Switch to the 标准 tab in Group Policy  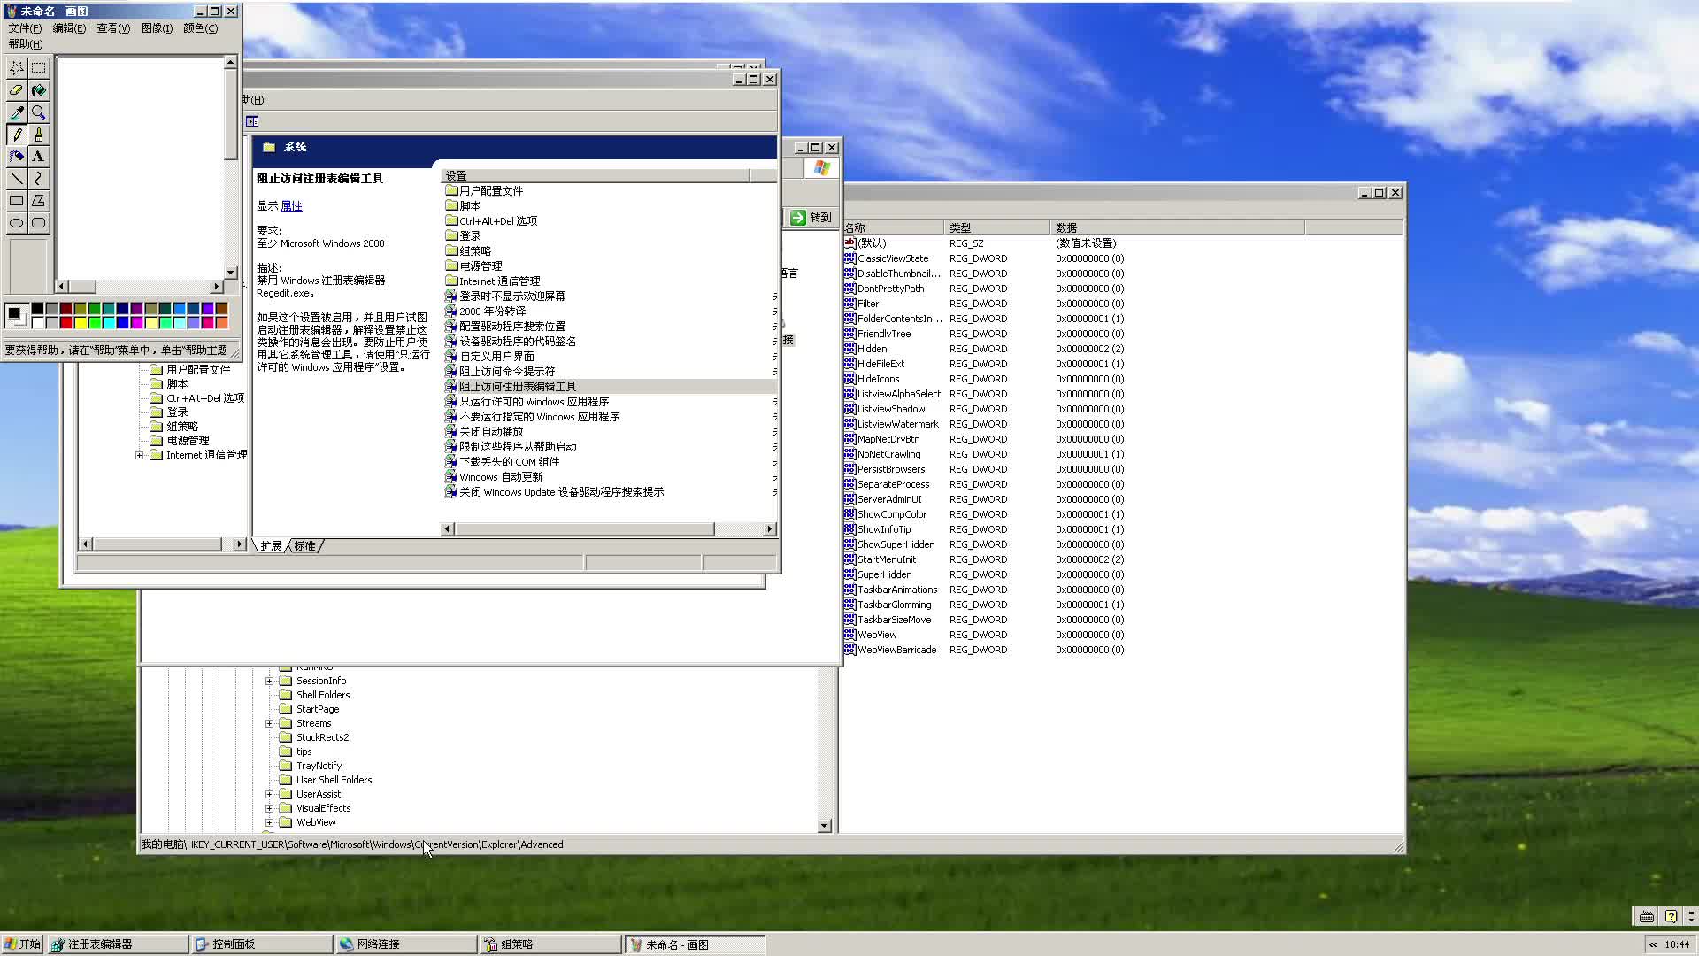tap(305, 546)
